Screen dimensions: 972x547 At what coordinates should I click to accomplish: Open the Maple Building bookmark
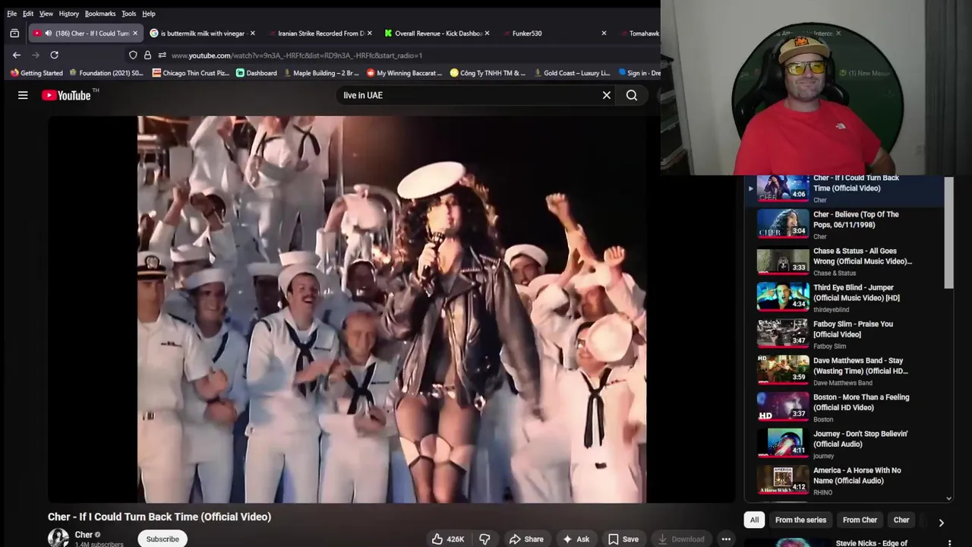[x=321, y=73]
